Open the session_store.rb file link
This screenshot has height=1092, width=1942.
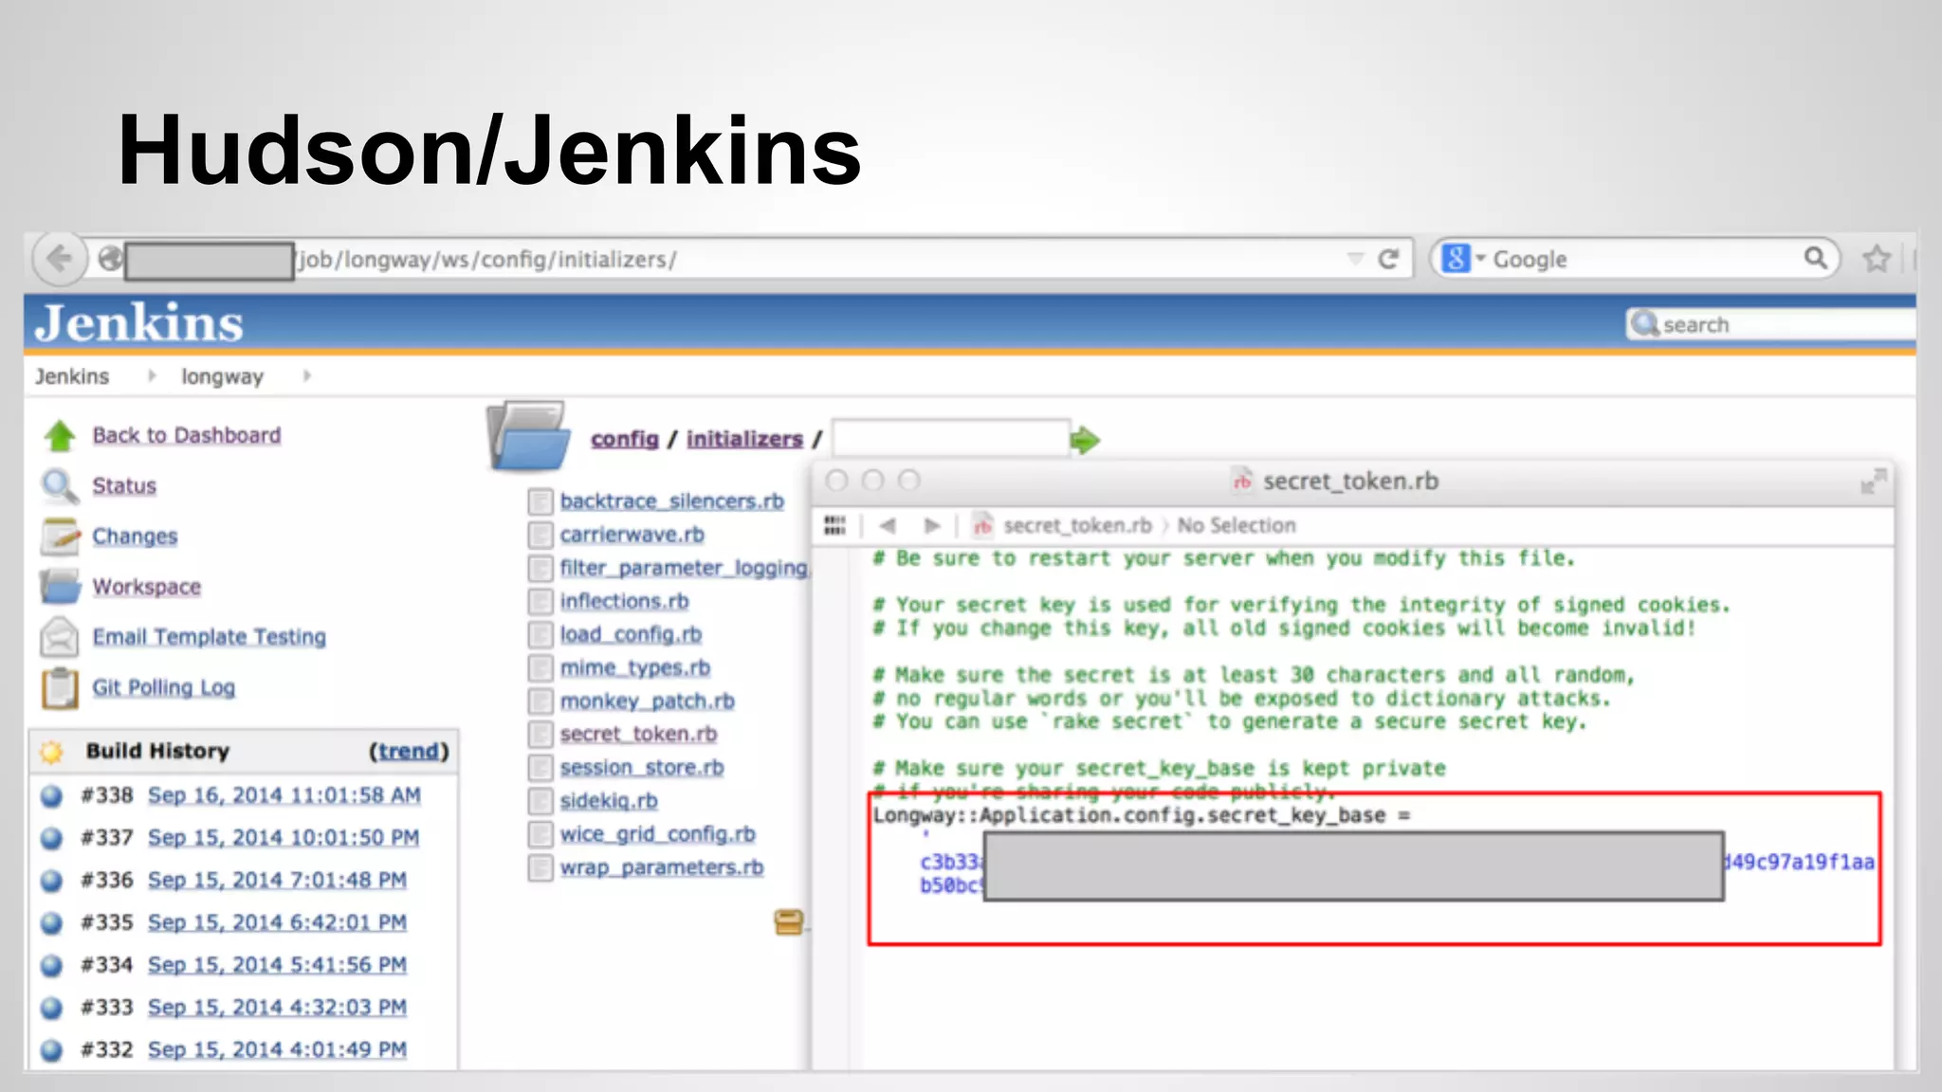tap(641, 768)
